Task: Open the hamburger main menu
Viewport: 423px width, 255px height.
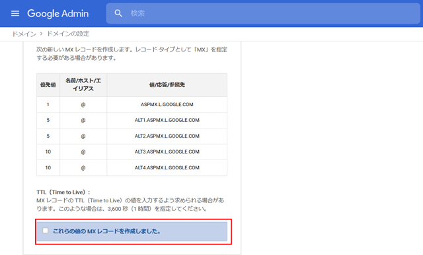Action: (x=15, y=13)
